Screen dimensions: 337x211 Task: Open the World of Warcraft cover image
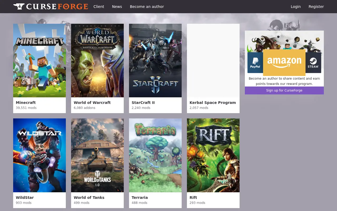pos(97,60)
